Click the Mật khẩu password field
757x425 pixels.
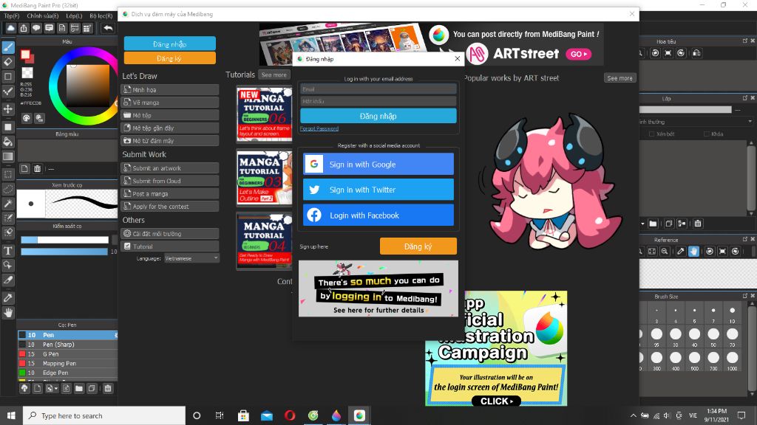coord(378,101)
